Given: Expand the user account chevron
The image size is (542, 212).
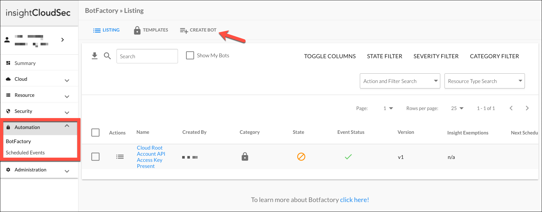Looking at the screenshot, I should [x=62, y=40].
